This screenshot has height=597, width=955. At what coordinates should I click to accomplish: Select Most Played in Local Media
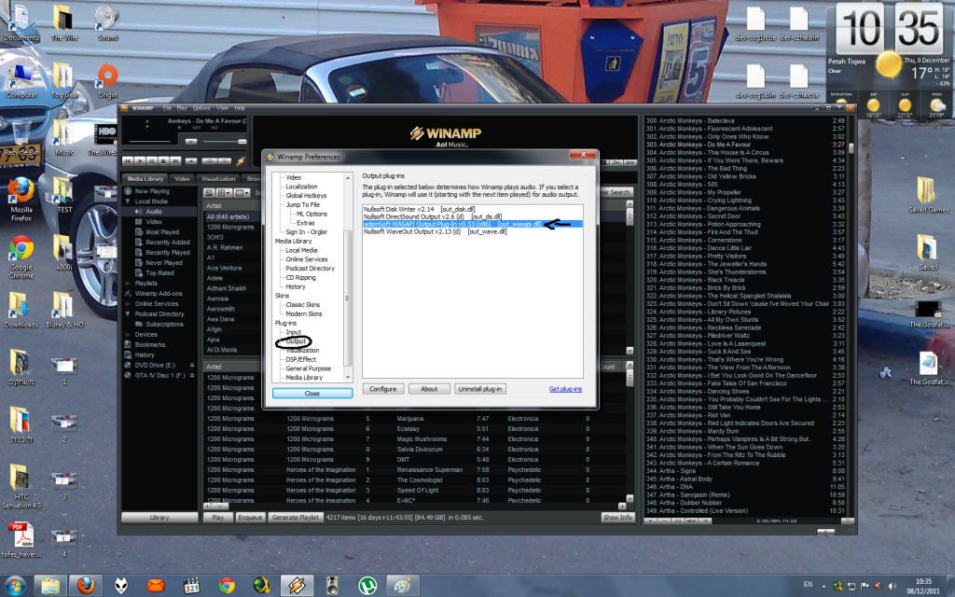pyautogui.click(x=162, y=232)
